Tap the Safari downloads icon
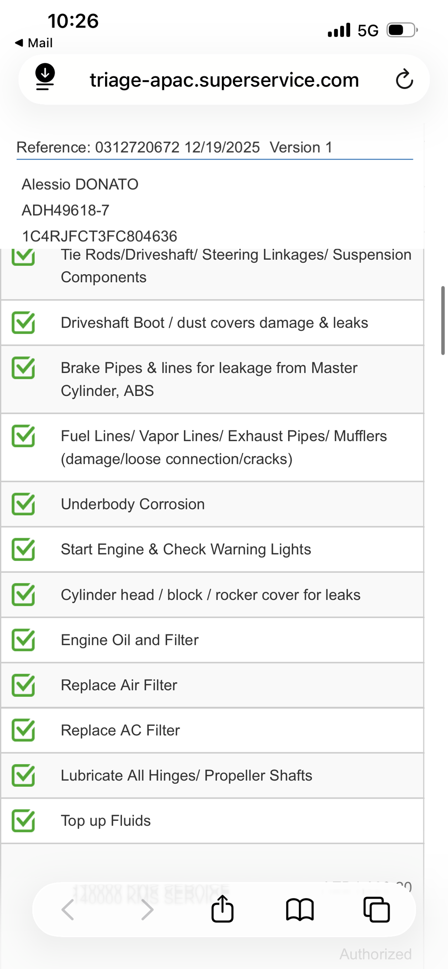Image resolution: width=448 pixels, height=969 pixels. (45, 77)
